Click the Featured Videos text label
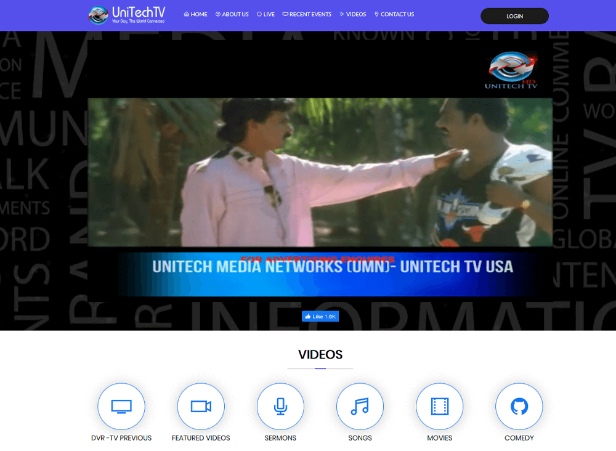This screenshot has width=616, height=451. (x=201, y=438)
